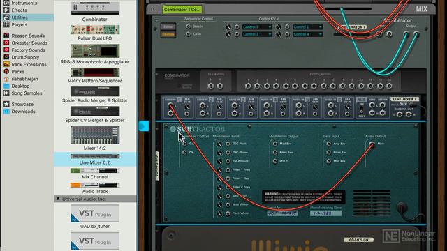
Task: Click From Devices input jack 1
Action: 248,86
